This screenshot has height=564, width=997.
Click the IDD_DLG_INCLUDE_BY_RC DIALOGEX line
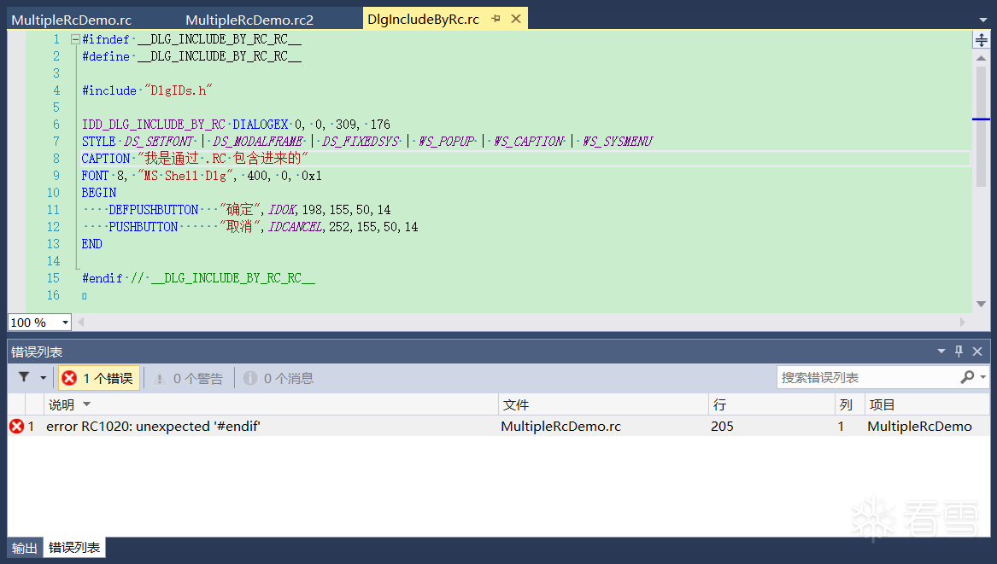[x=236, y=125]
